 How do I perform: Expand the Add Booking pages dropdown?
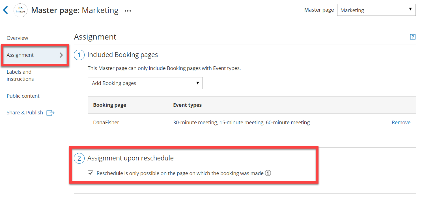tap(145, 83)
